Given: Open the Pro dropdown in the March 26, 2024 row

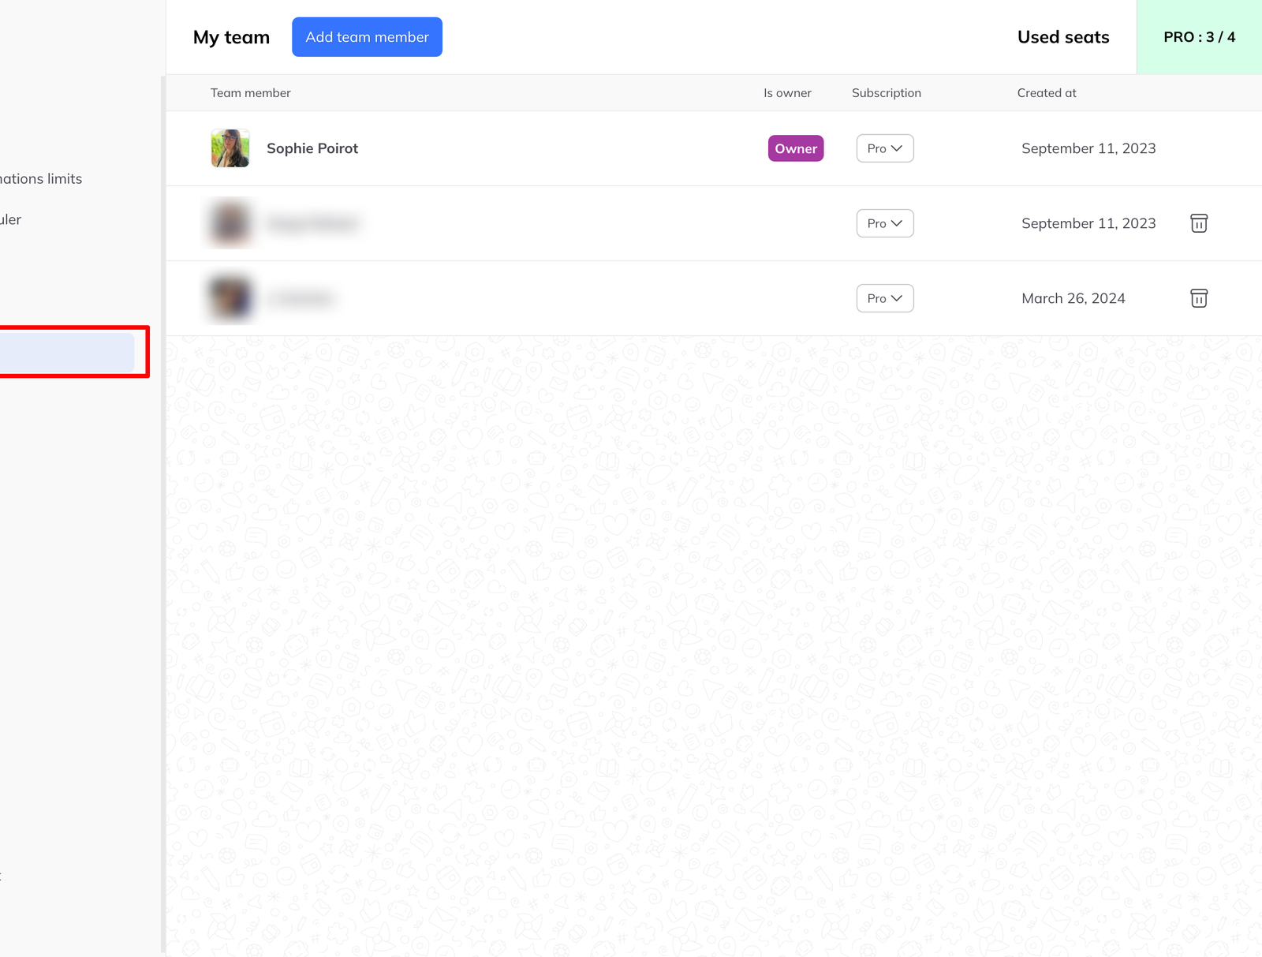Looking at the screenshot, I should point(885,298).
